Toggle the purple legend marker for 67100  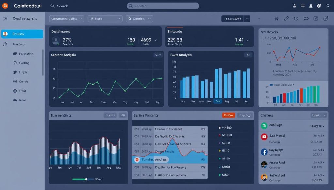pos(220,143)
